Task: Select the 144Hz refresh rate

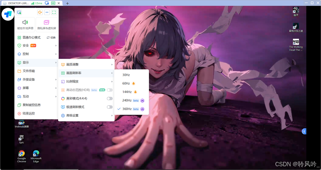Action: coord(132,92)
